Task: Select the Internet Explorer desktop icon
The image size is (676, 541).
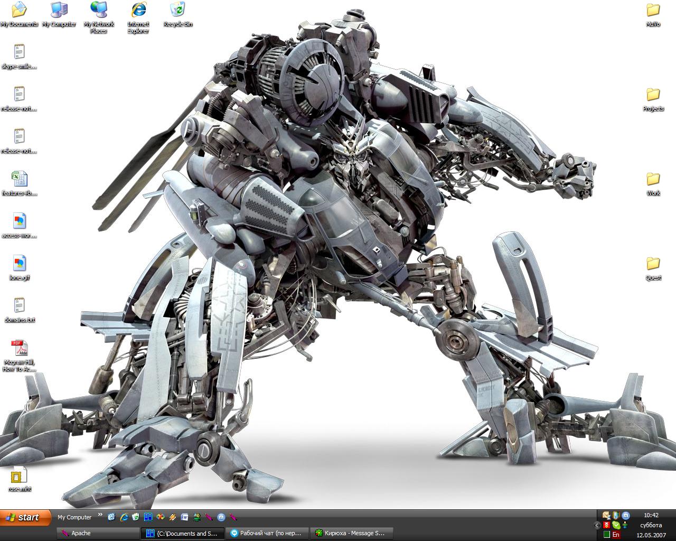Action: coord(138,10)
